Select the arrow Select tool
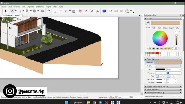This screenshot has height=104, width=185. 6,11
